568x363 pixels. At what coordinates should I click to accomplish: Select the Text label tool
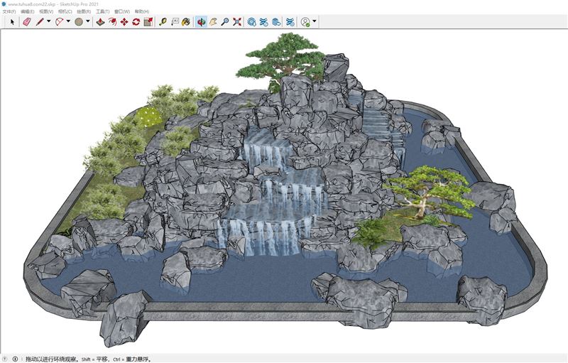click(x=175, y=22)
